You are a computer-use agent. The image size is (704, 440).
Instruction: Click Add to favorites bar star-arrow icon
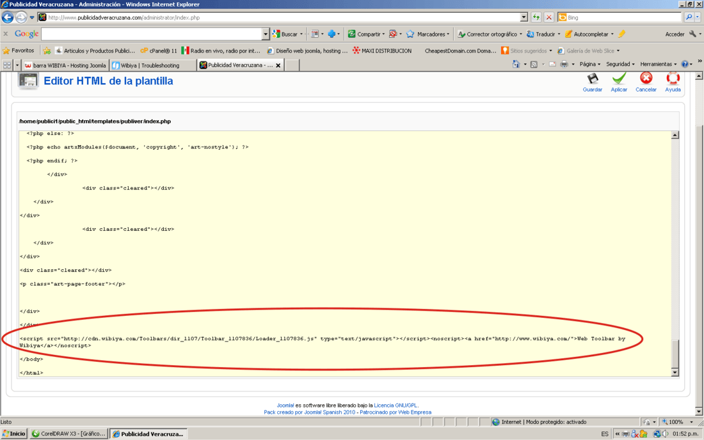47,51
